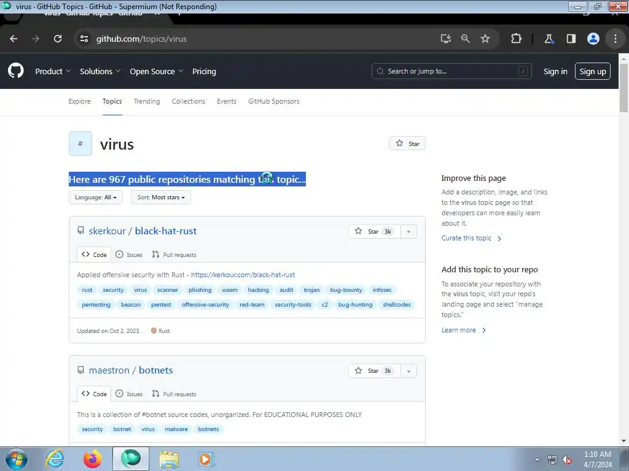Open the network tray icon
This screenshot has width=629, height=471.
coord(552,460)
